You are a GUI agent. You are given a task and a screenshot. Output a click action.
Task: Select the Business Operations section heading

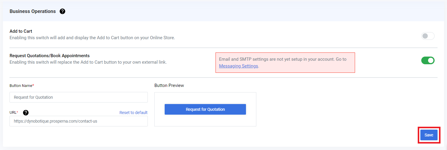(33, 11)
